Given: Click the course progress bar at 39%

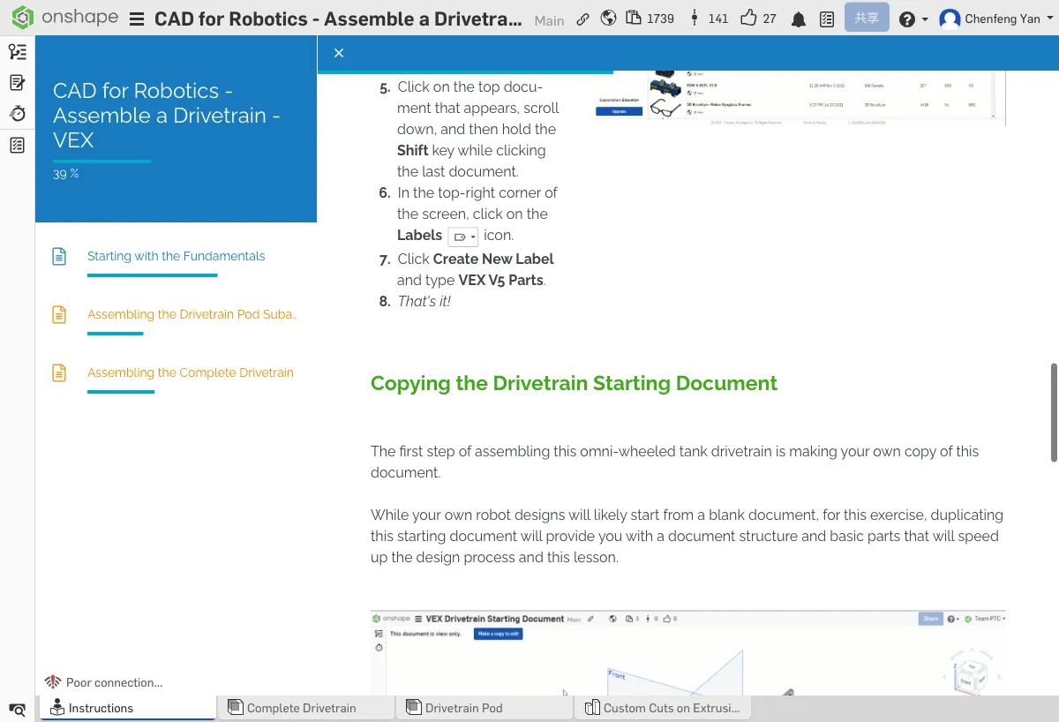Looking at the screenshot, I should click(101, 162).
